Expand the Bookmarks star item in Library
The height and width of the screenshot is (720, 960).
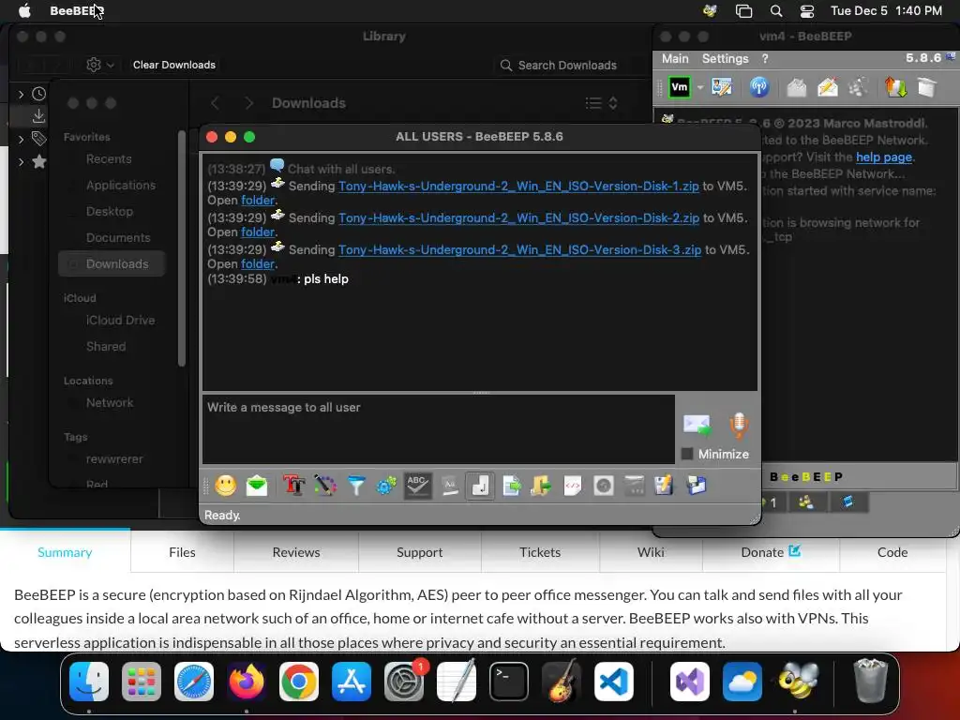pyautogui.click(x=21, y=161)
